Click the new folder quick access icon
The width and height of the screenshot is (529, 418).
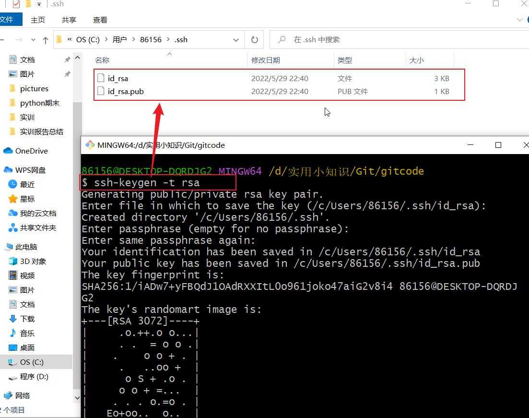pyautogui.click(x=28, y=4)
